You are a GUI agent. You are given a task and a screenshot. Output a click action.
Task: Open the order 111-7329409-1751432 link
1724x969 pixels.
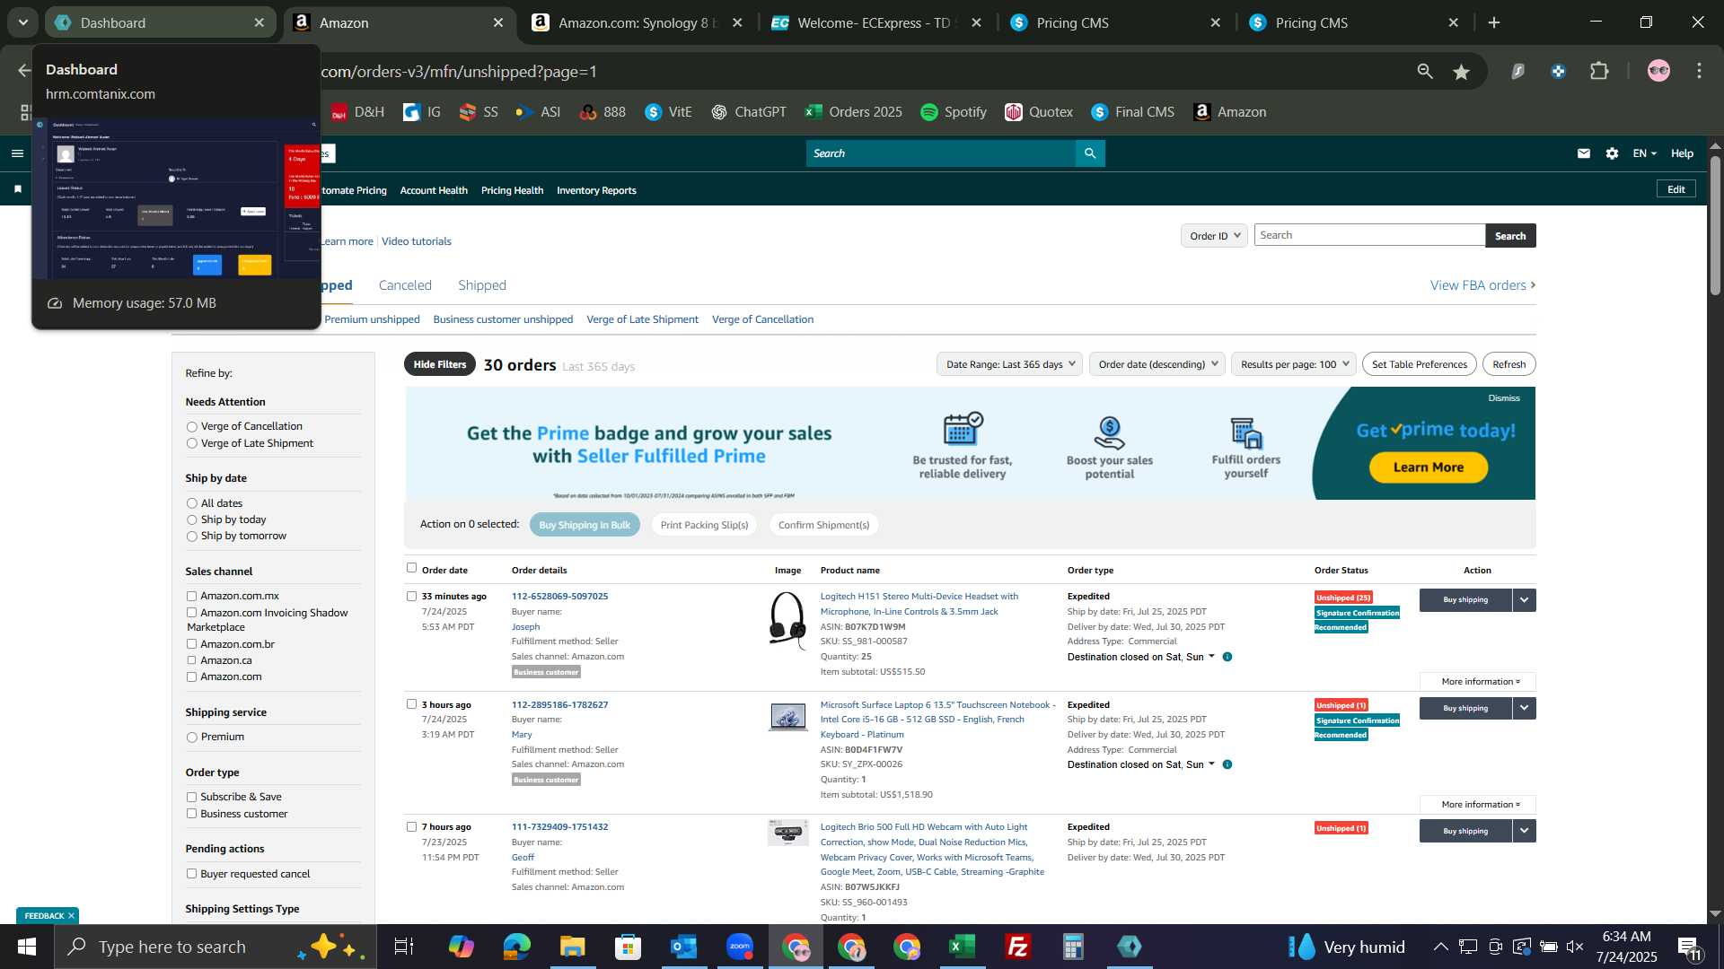(x=559, y=827)
